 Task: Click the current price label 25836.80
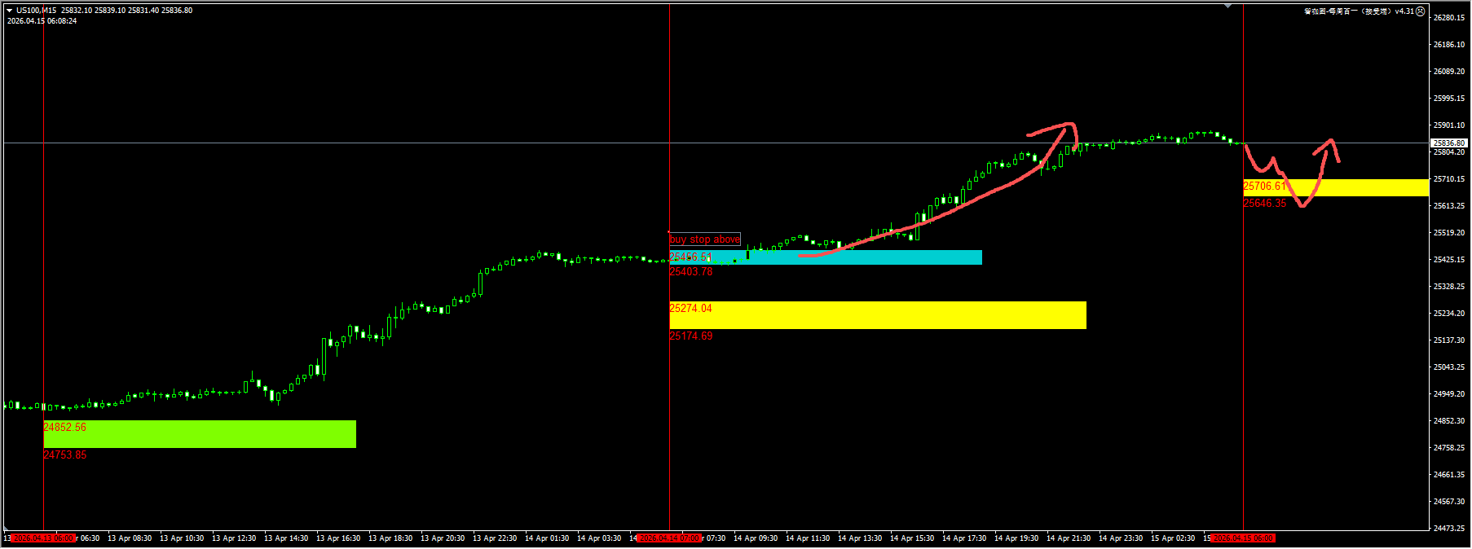click(1448, 143)
